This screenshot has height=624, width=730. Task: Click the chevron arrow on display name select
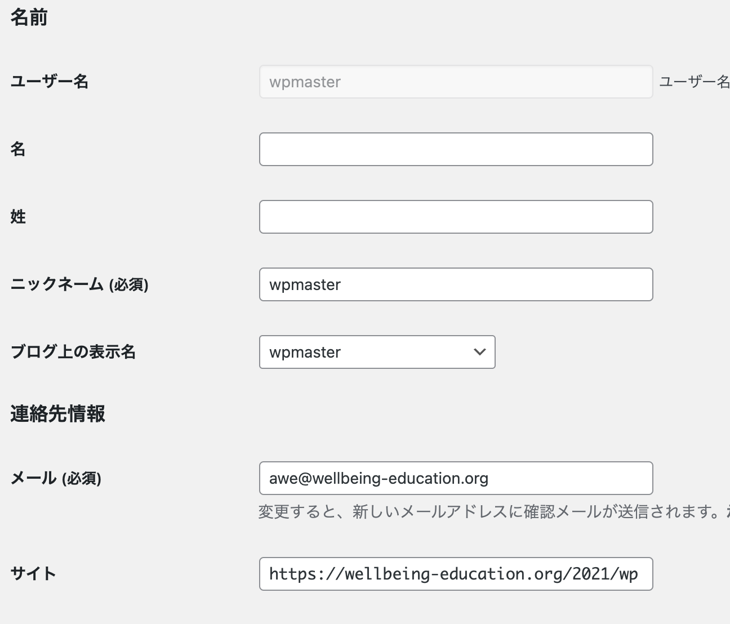pyautogui.click(x=479, y=352)
